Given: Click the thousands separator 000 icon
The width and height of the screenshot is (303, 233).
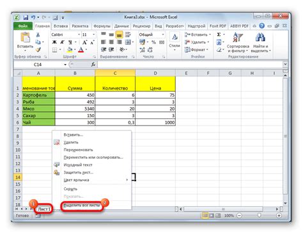Looking at the screenshot, I should pos(162,42).
